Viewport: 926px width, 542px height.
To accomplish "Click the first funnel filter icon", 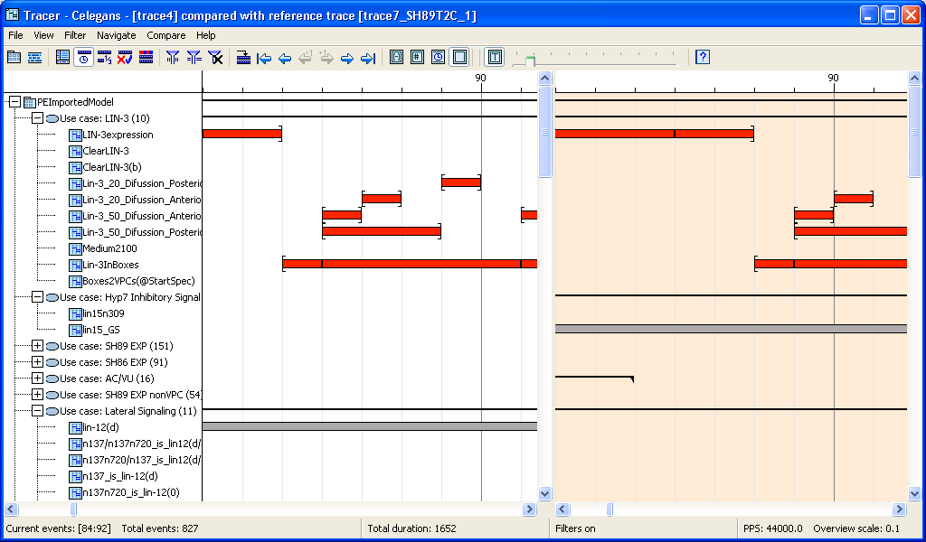I will coord(173,58).
